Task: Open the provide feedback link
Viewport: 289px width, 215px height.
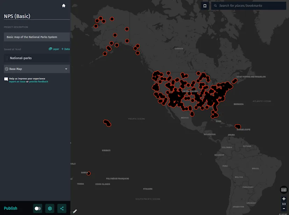Action: pos(38,82)
